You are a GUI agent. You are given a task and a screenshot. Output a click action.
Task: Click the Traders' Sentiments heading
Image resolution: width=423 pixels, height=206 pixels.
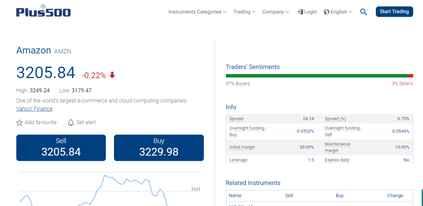pos(253,67)
